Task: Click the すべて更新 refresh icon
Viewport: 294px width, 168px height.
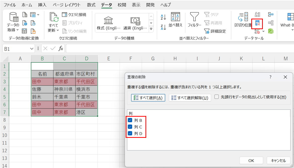Action: (54, 17)
